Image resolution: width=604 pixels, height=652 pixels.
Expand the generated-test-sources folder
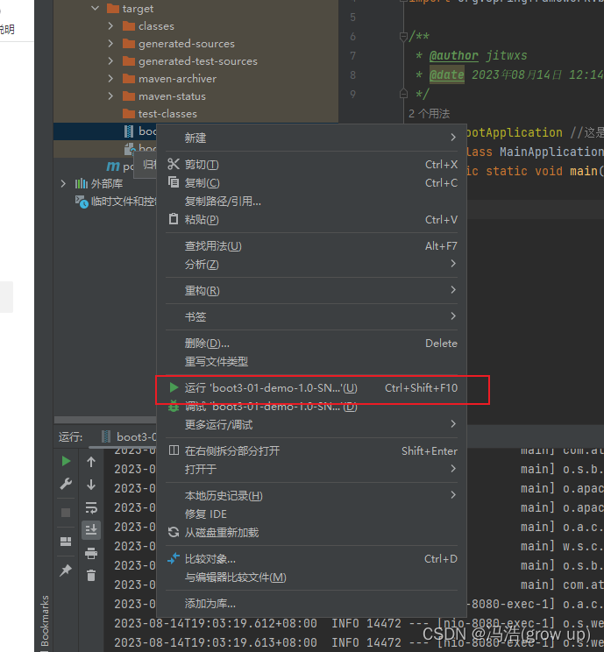tap(110, 60)
